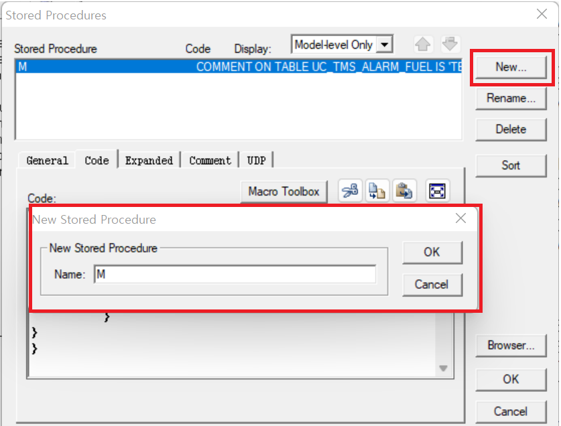Click inside the code text area
This screenshot has width=561, height=426.
coord(232,345)
